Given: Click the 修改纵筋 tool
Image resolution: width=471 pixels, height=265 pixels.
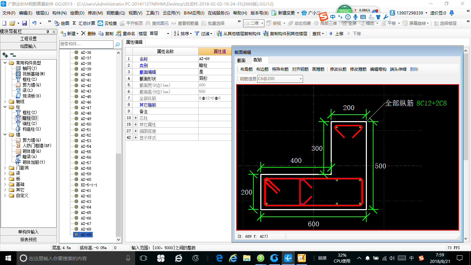Looking at the screenshot, I should pyautogui.click(x=338, y=69).
